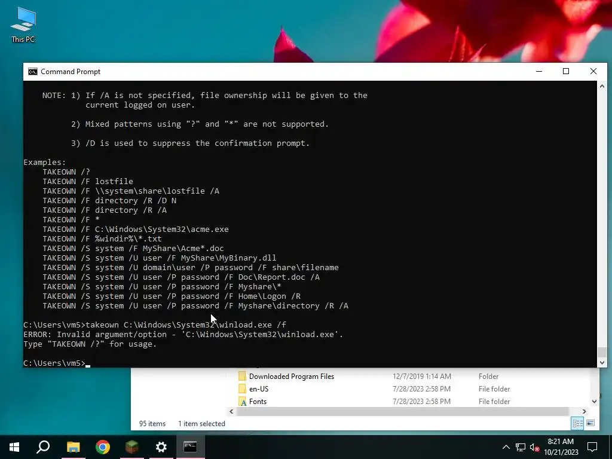
Task: Open the clock and date flyout
Action: coord(561,447)
